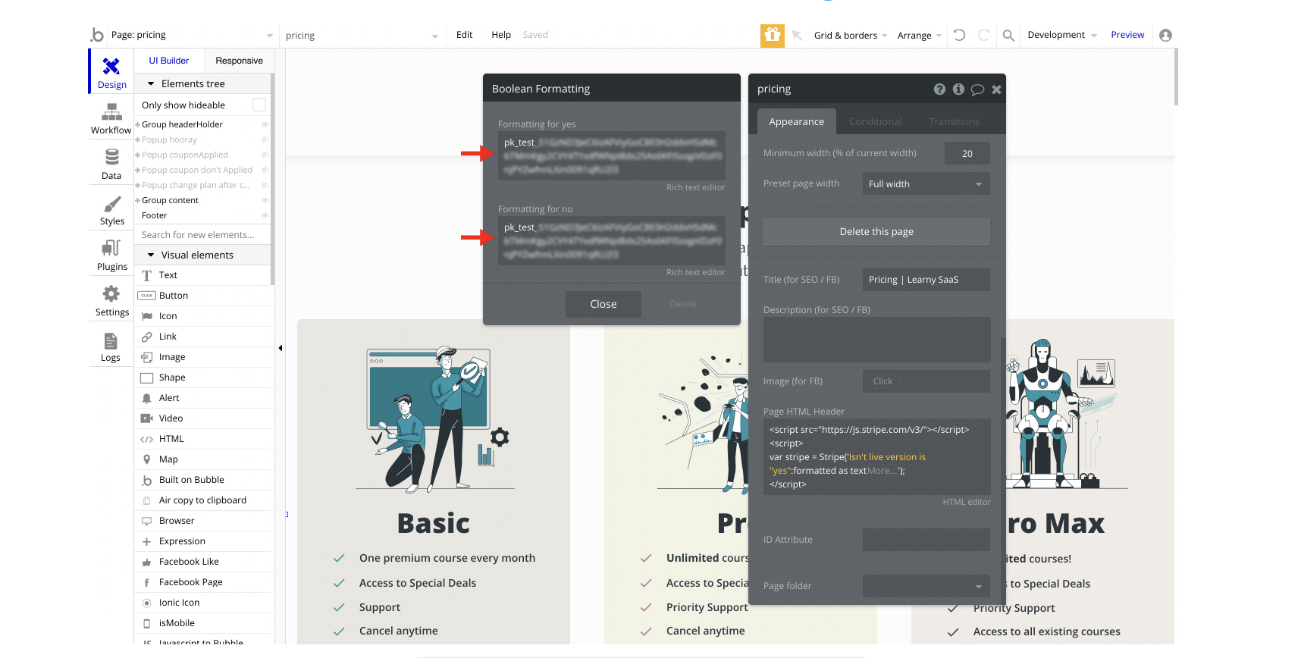Toggle the Only show hideable checkbox
Viewport: 1301px width, 658px height.
click(x=259, y=105)
